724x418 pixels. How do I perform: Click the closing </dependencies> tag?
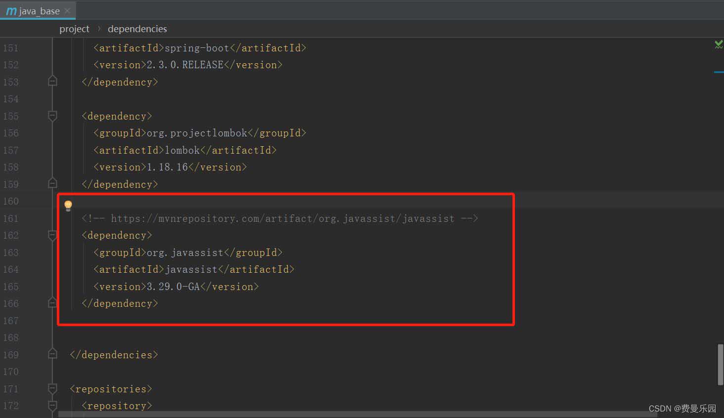coord(114,355)
